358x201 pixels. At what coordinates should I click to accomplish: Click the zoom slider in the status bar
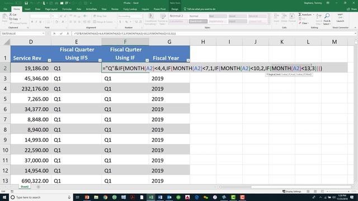338,192
